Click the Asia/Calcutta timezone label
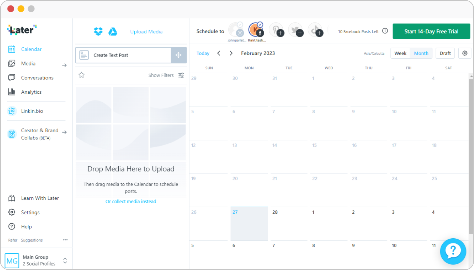 coord(374,54)
